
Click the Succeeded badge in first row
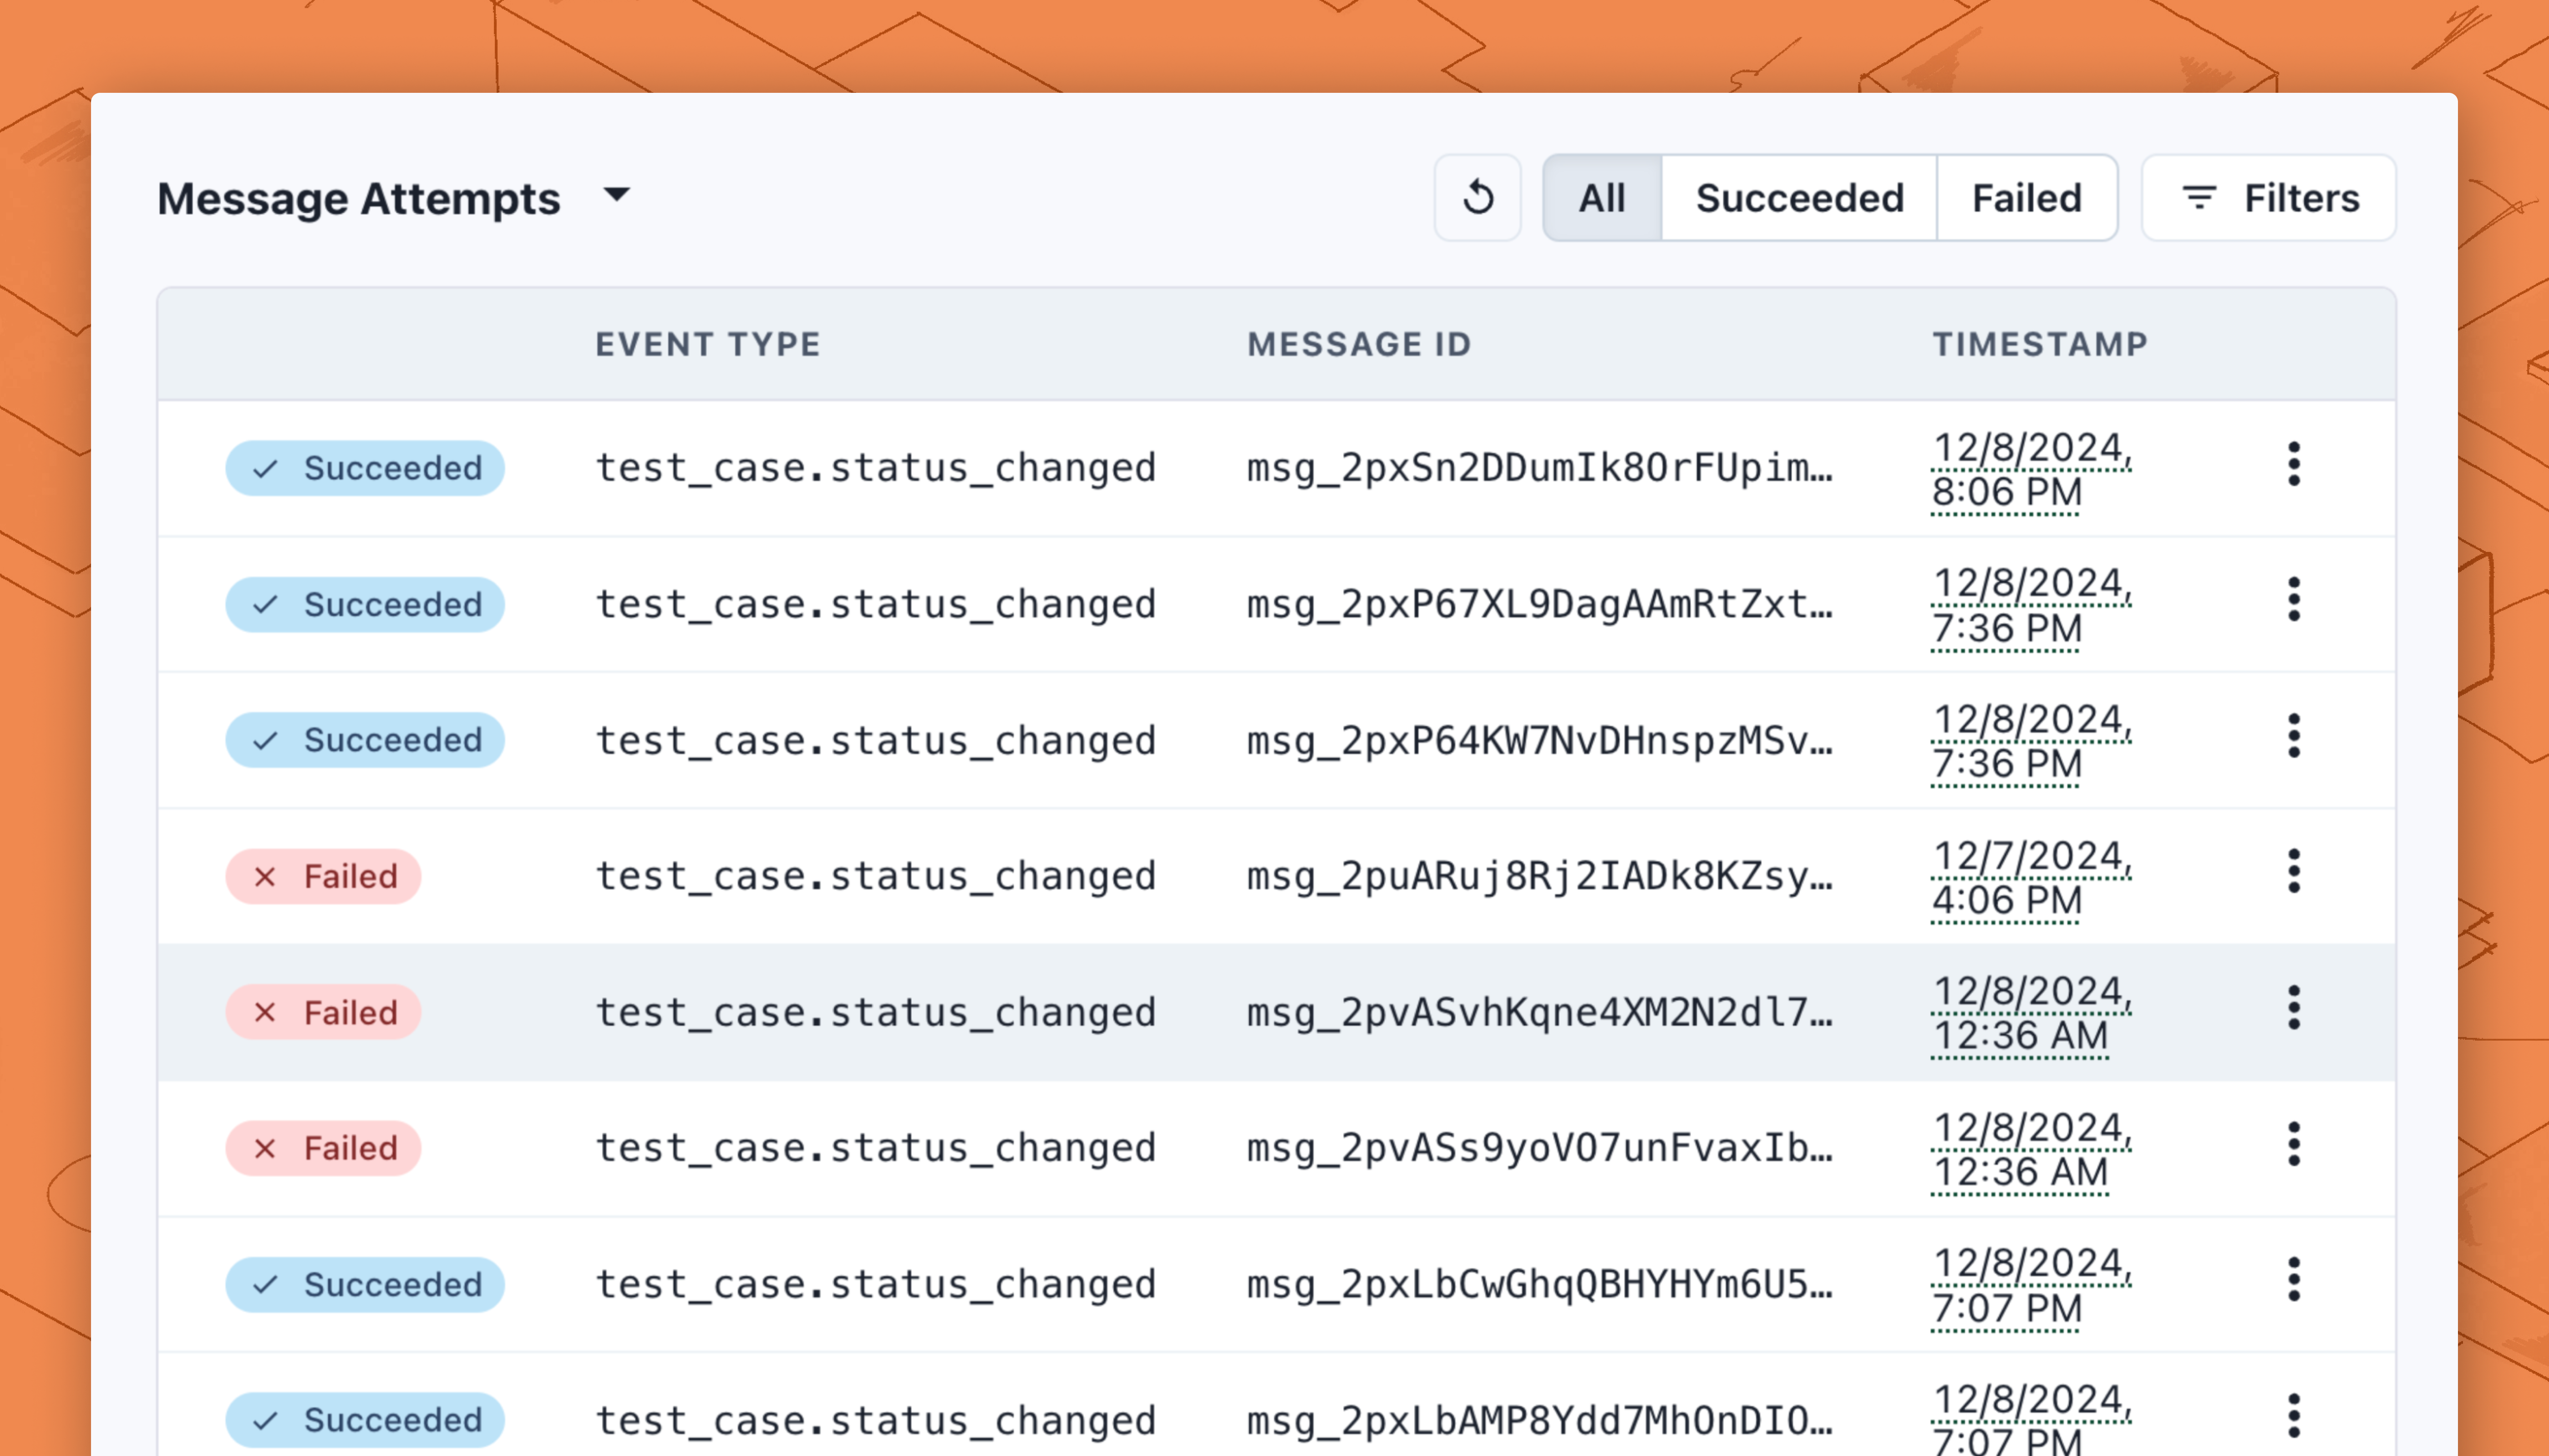364,468
